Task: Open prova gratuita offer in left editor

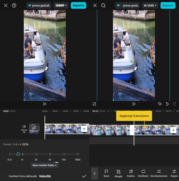Action: (x=39, y=6)
